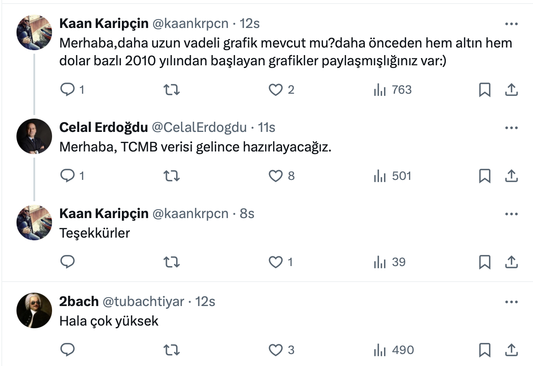Screen dimensions: 533x366
Task: Open Celal Erdoğdu's profile name link
Action: point(104,128)
